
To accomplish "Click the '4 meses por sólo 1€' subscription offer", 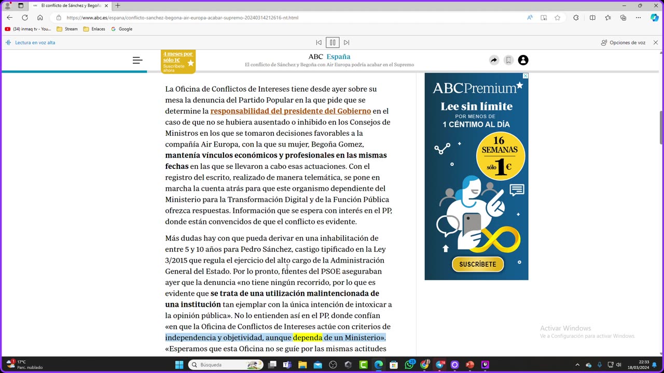I will (178, 62).
